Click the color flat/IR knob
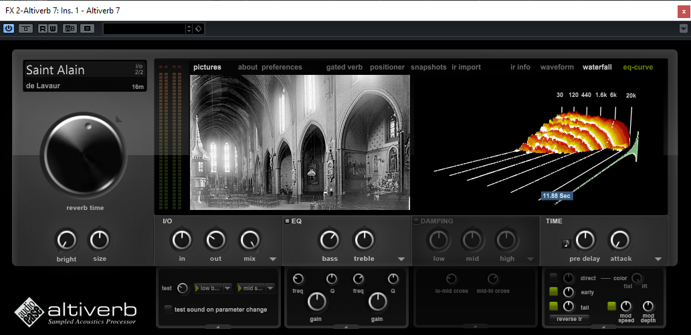Image resolution: width=691 pixels, height=335 pixels. [x=637, y=278]
